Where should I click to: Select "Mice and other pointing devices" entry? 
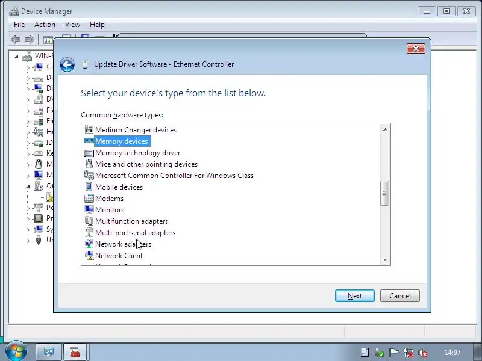tap(146, 164)
